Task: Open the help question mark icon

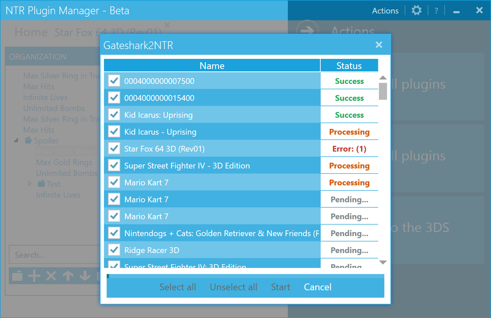Action: point(436,11)
